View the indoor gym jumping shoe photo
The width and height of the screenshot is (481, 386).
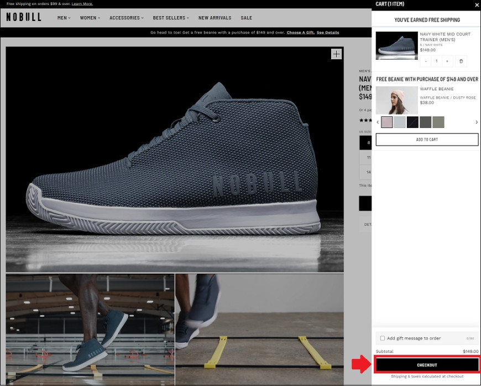(x=90, y=329)
